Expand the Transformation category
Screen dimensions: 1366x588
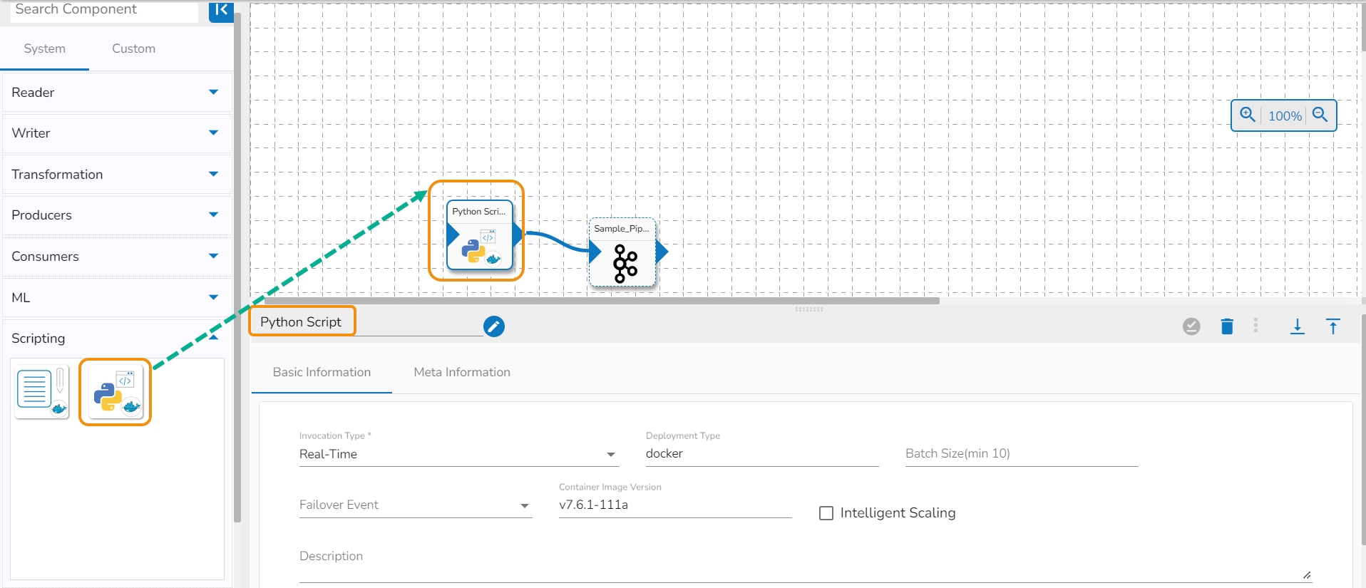point(116,175)
